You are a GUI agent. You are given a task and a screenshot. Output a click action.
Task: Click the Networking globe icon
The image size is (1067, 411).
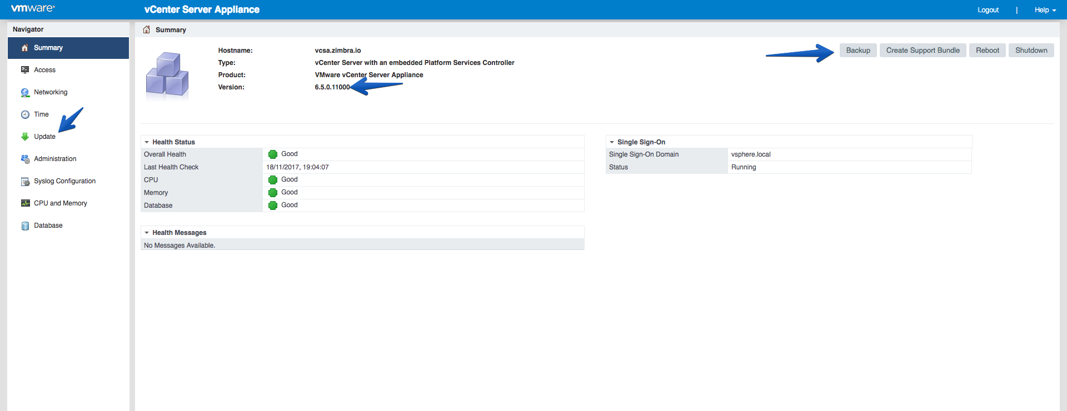point(25,92)
